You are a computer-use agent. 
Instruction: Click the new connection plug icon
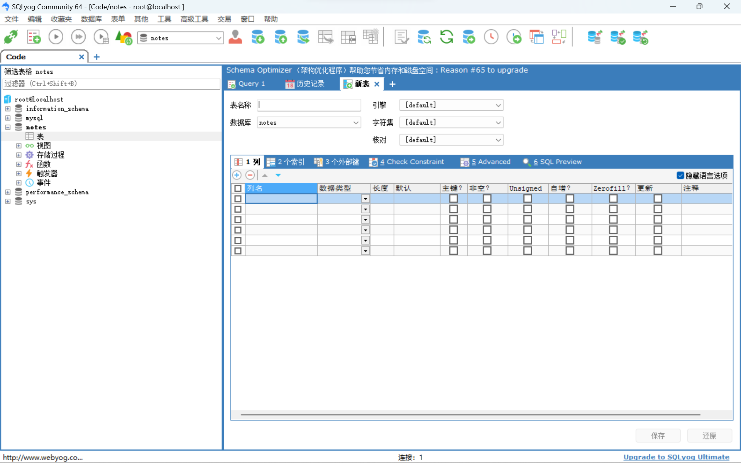(x=11, y=37)
